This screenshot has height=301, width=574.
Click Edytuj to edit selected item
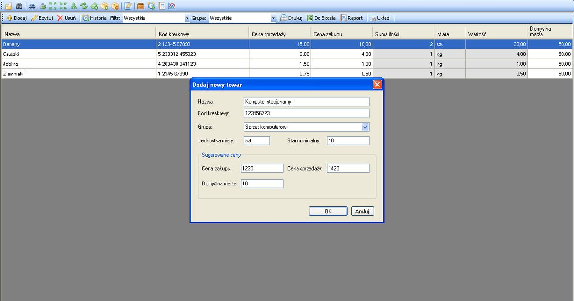pyautogui.click(x=42, y=18)
